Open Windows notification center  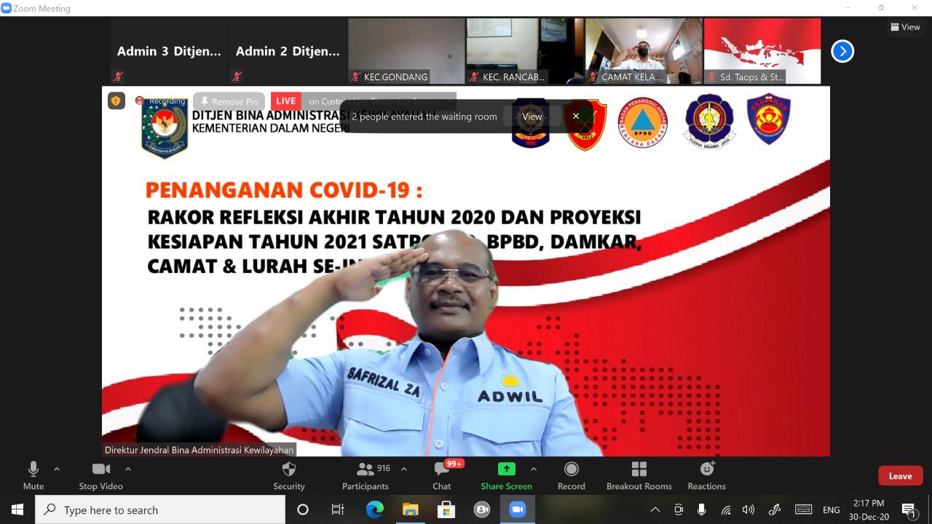tap(909, 509)
